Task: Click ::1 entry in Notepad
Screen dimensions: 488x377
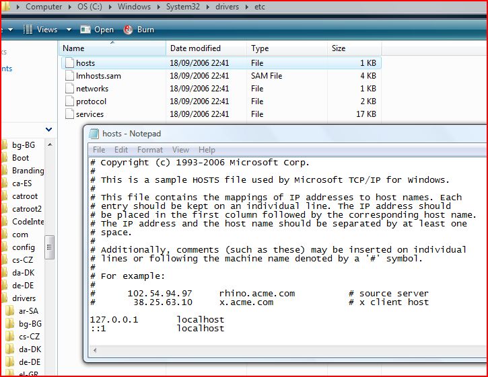Action: (x=98, y=328)
